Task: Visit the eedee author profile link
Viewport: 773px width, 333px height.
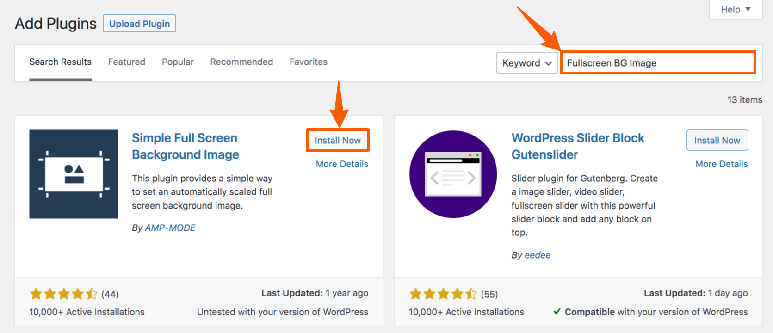Action: tap(538, 255)
